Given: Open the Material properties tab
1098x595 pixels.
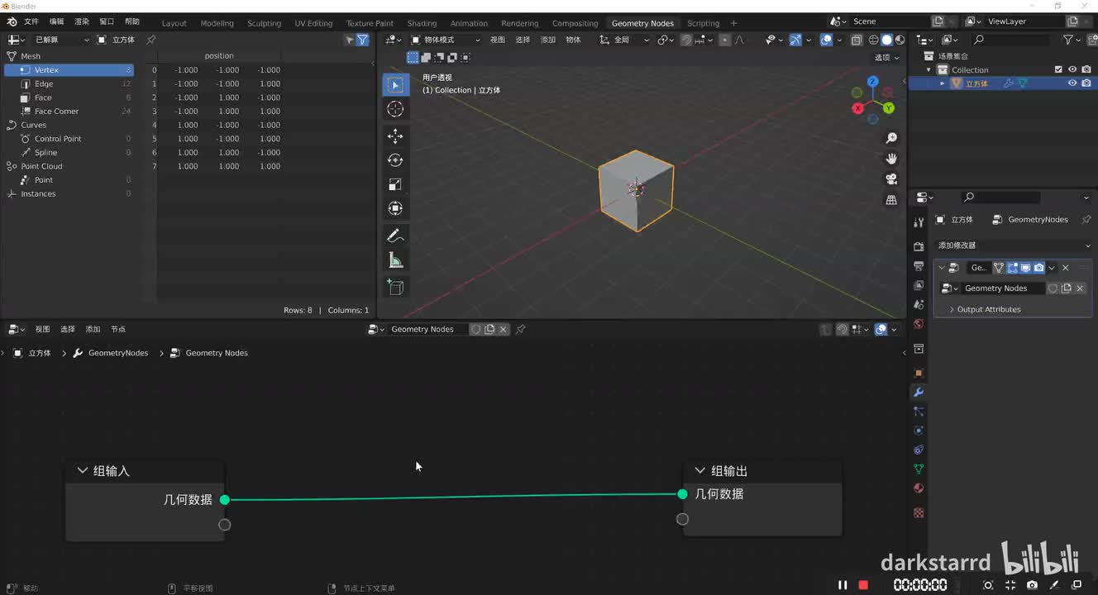Looking at the screenshot, I should (x=919, y=488).
